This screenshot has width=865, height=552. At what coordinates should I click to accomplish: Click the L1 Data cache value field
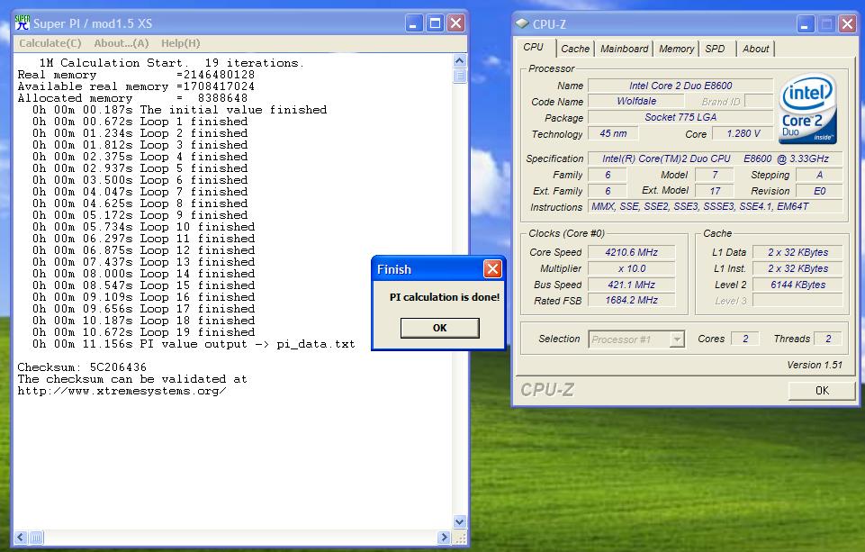797,252
